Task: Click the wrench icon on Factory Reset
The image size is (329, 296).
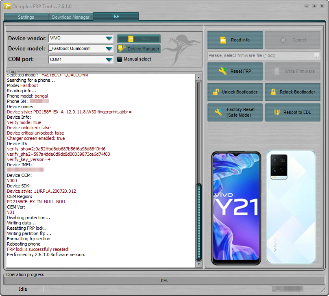Action: pos(218,112)
